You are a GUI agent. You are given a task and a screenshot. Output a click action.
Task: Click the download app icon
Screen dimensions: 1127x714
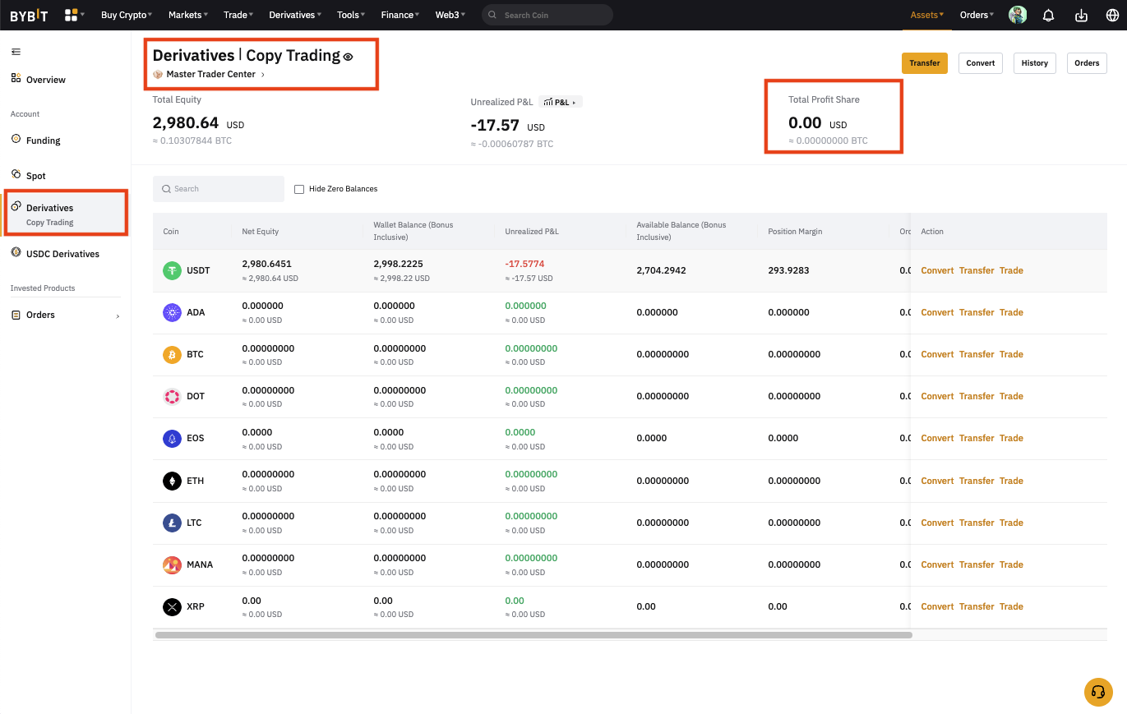coord(1081,15)
